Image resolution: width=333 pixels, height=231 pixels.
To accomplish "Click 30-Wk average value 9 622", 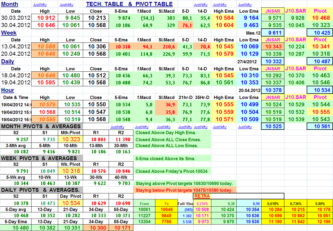I will pyautogui.click(x=96, y=183).
